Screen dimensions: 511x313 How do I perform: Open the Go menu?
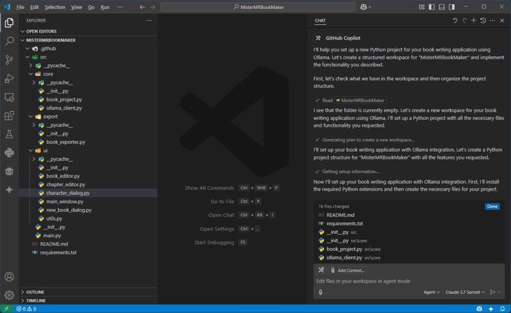[91, 7]
